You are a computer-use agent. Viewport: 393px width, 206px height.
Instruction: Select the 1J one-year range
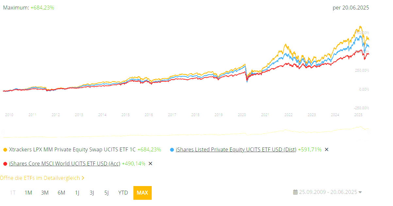[77, 193]
